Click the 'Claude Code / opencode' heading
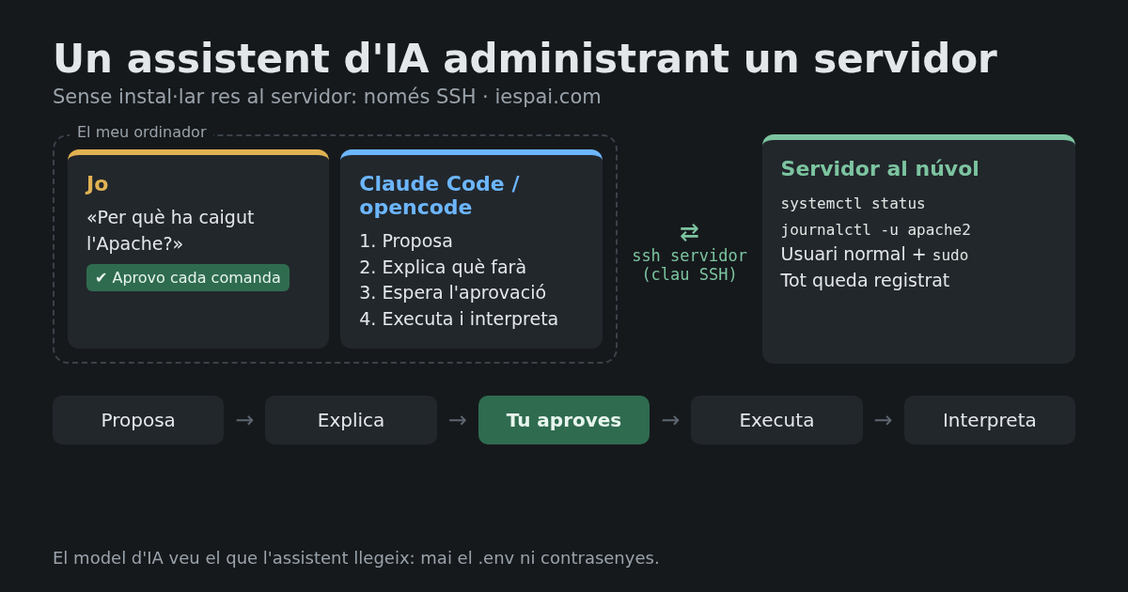 (x=439, y=195)
